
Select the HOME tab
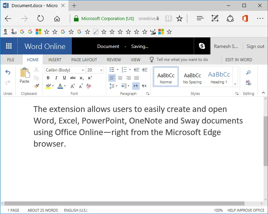point(33,60)
